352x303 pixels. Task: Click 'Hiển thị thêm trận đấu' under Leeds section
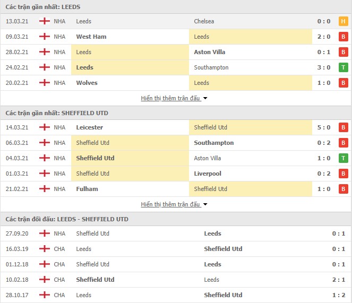(x=170, y=98)
